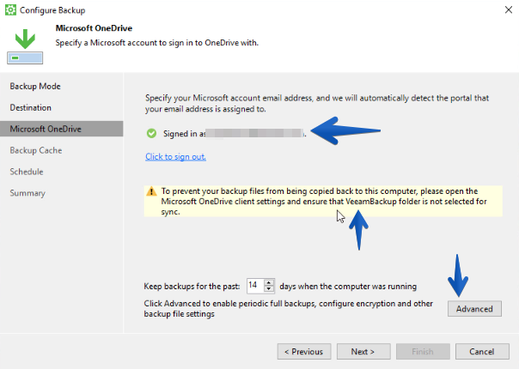This screenshot has width=519, height=369.
Task: Cancel the backup configuration
Action: 482,352
